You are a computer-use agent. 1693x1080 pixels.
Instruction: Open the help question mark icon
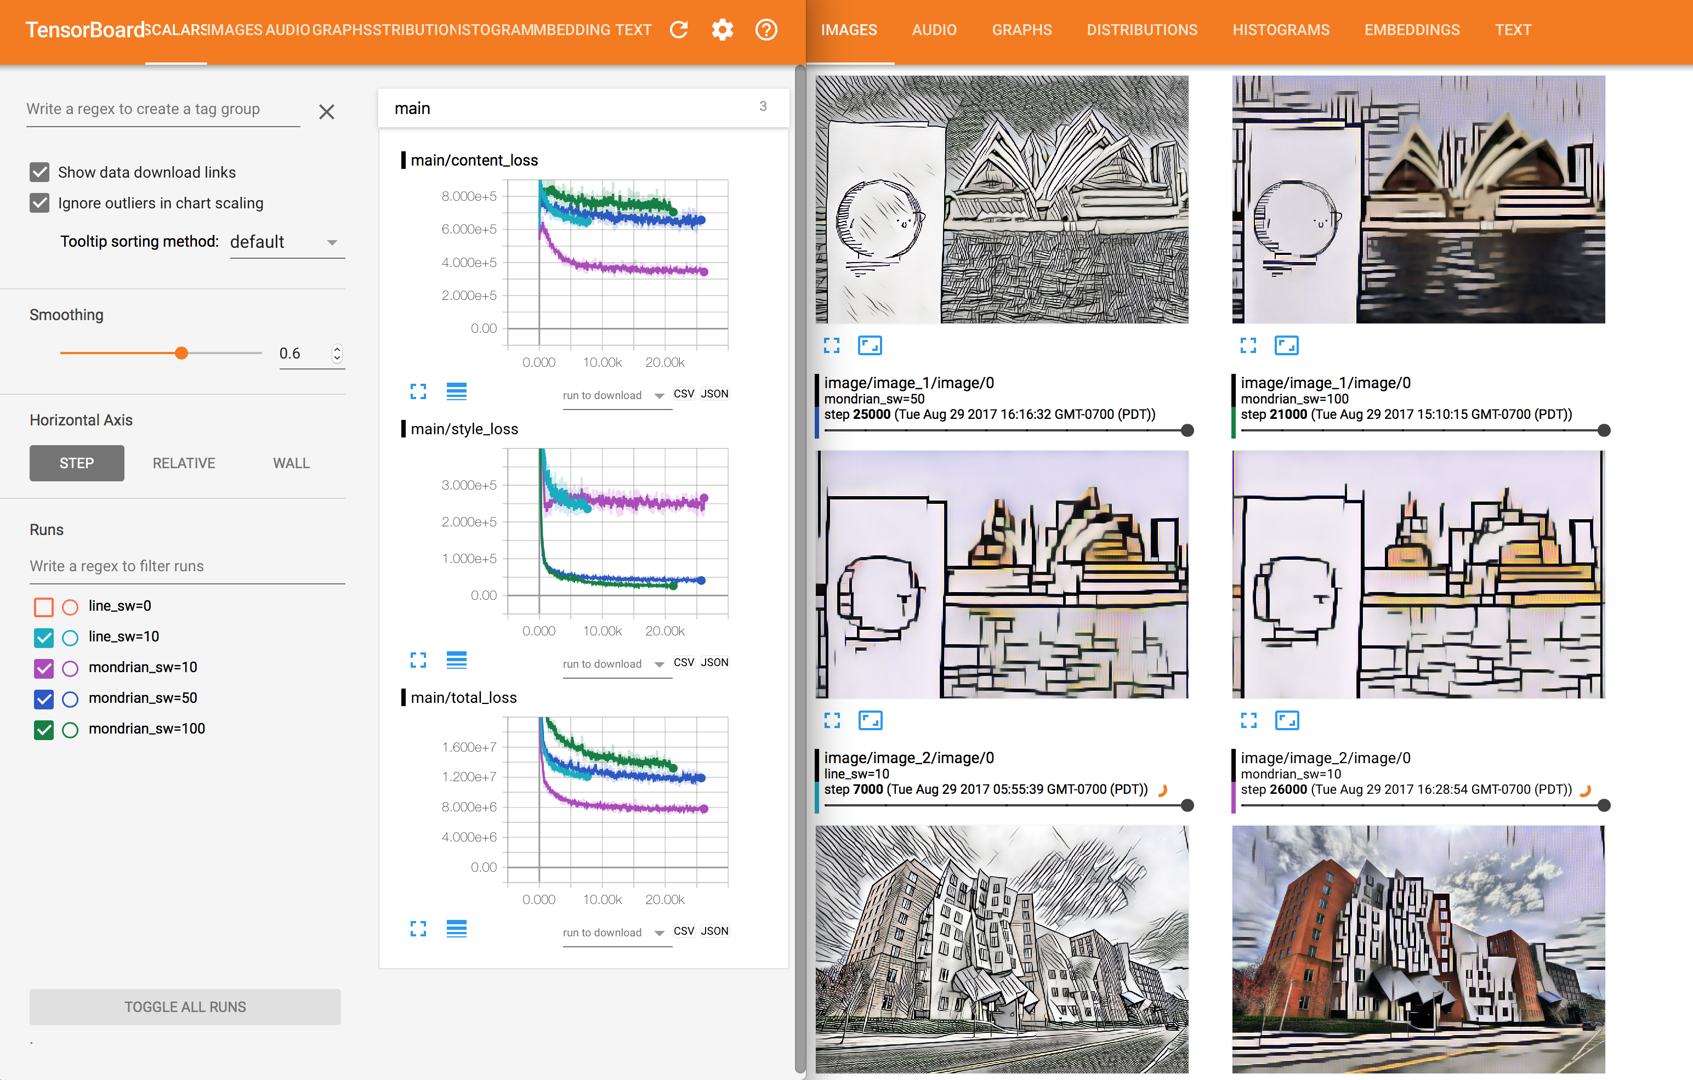click(x=766, y=30)
